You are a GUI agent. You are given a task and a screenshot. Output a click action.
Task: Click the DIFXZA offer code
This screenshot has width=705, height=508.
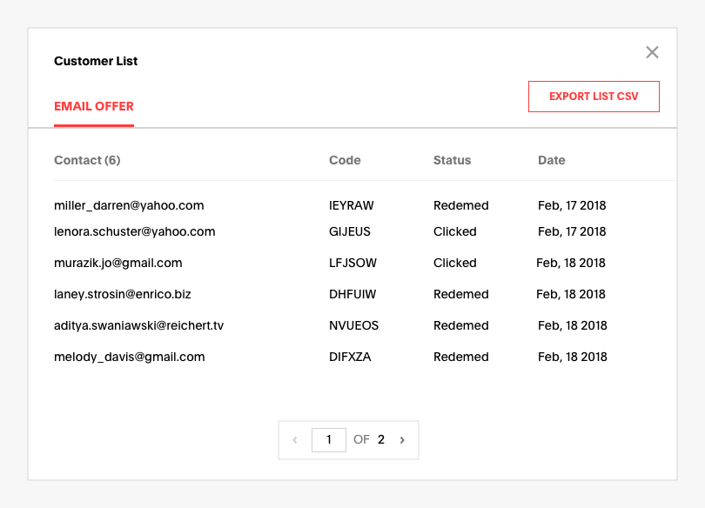pos(350,358)
